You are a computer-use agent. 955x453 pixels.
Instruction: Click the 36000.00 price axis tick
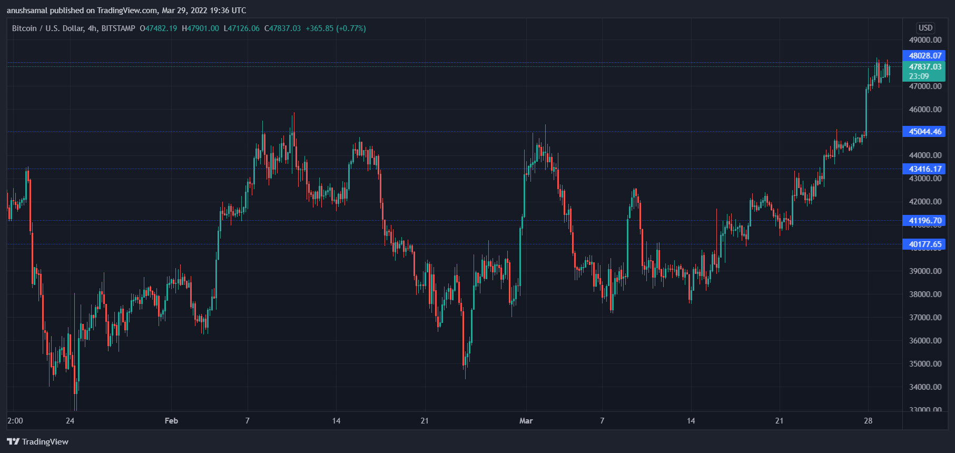tap(925, 341)
